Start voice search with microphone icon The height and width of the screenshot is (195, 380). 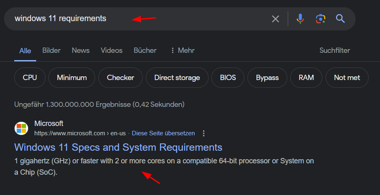click(x=300, y=19)
